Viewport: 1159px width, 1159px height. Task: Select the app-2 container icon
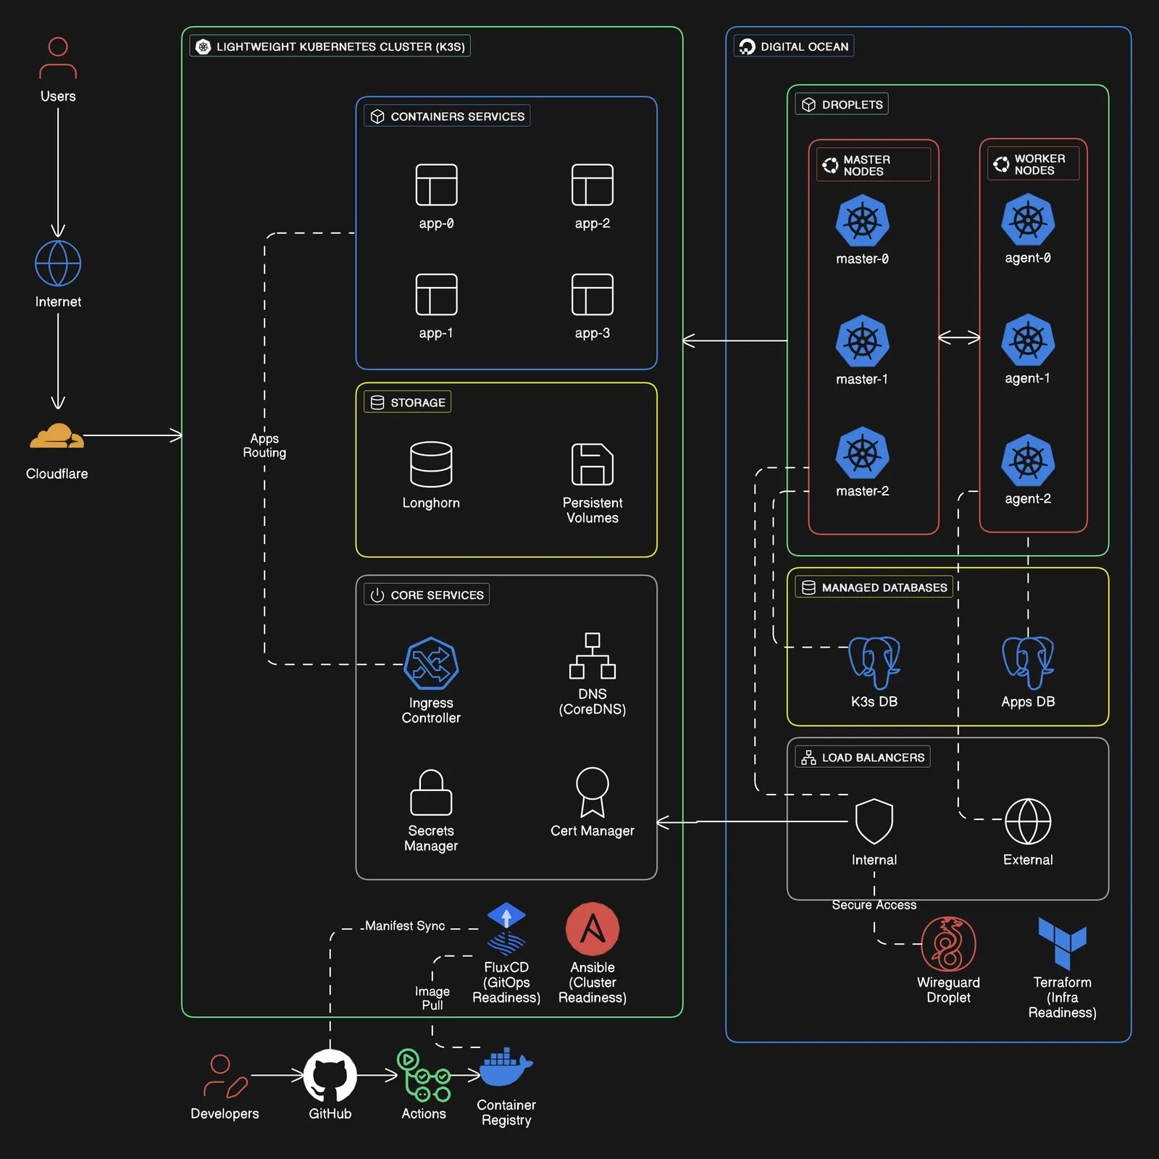593,185
